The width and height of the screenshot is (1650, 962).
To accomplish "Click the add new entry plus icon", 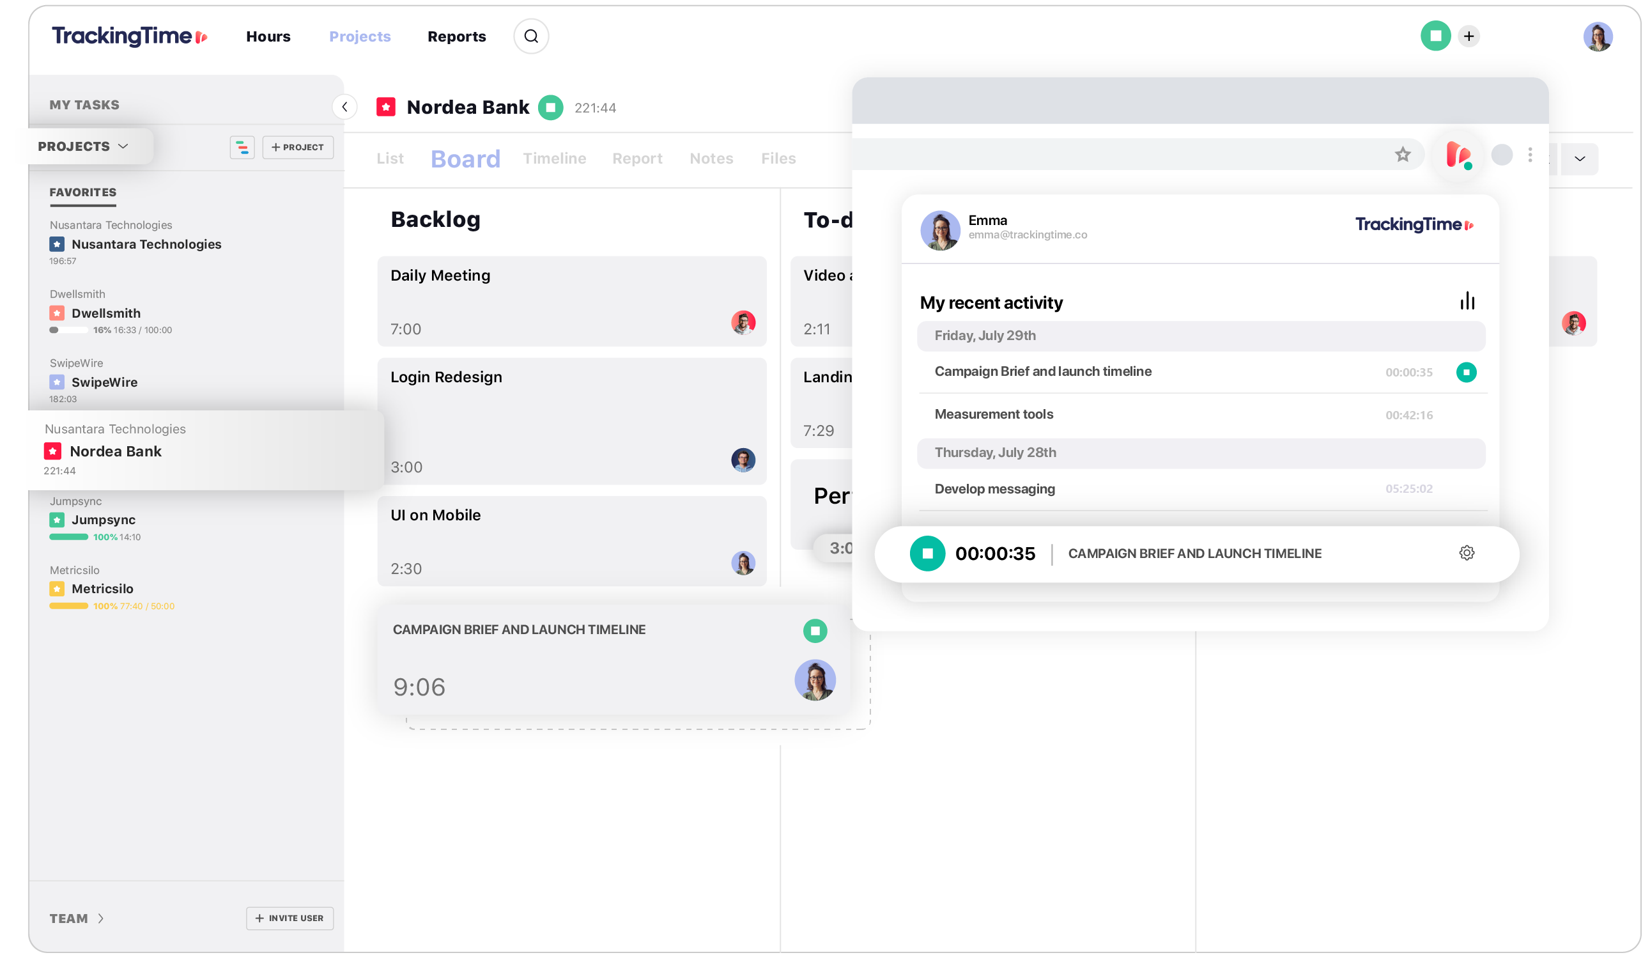I will 1469,36.
